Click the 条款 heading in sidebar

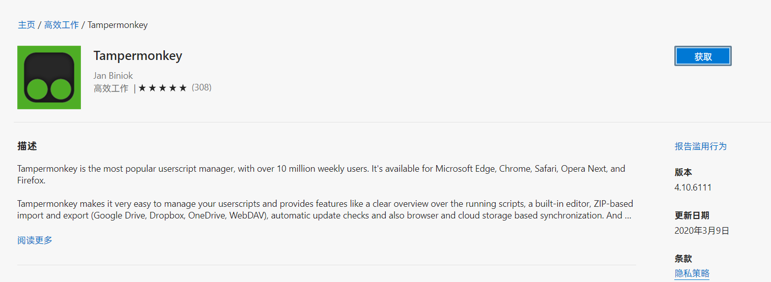pyautogui.click(x=683, y=259)
